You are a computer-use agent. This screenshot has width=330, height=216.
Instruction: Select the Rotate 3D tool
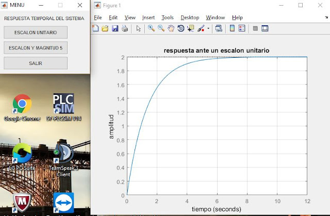click(x=180, y=28)
